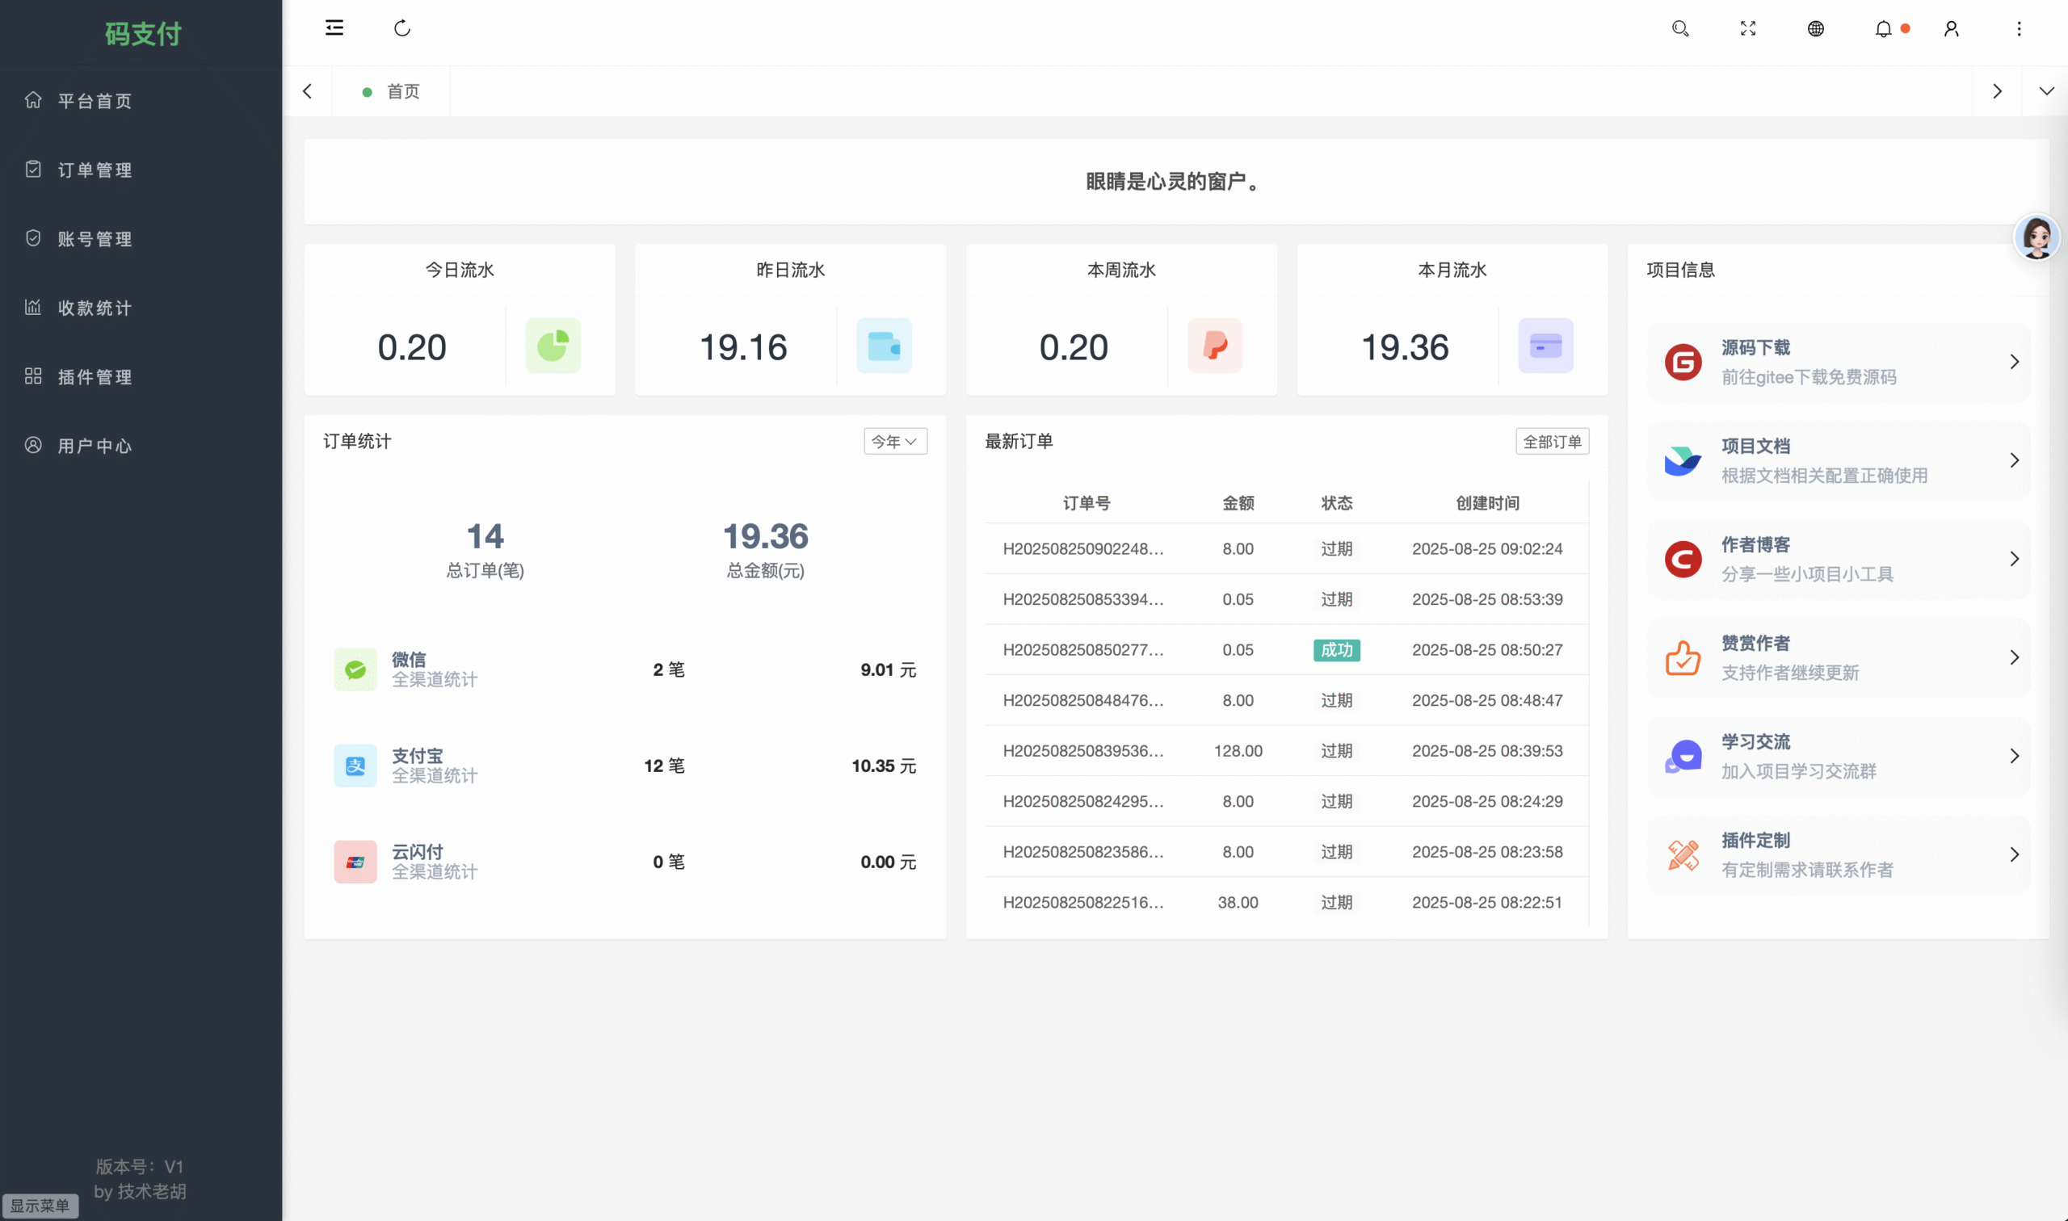Click the floating assistant avatar
Screen dimensions: 2068x1221
(x=2036, y=237)
